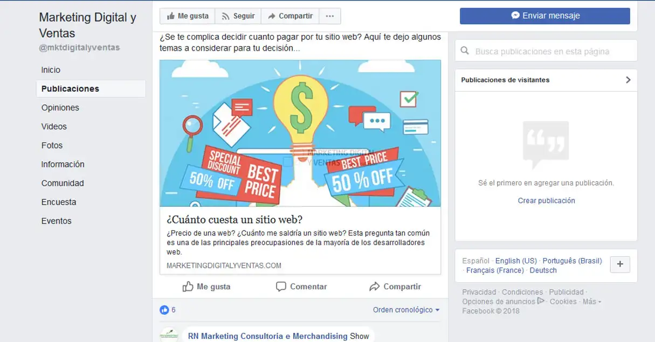655x342 pixels.
Task: Open the Orden cronológico dropdown
Action: [406, 310]
